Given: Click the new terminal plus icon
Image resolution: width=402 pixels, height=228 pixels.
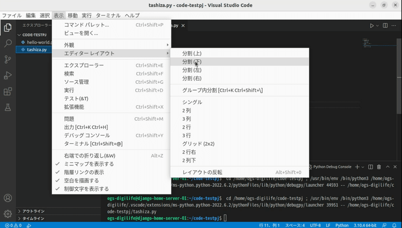Looking at the screenshot, I should click(x=357, y=167).
